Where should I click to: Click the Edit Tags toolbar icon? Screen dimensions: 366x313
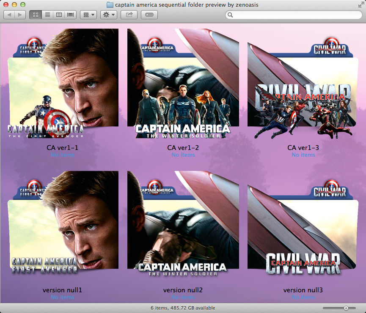point(149,14)
